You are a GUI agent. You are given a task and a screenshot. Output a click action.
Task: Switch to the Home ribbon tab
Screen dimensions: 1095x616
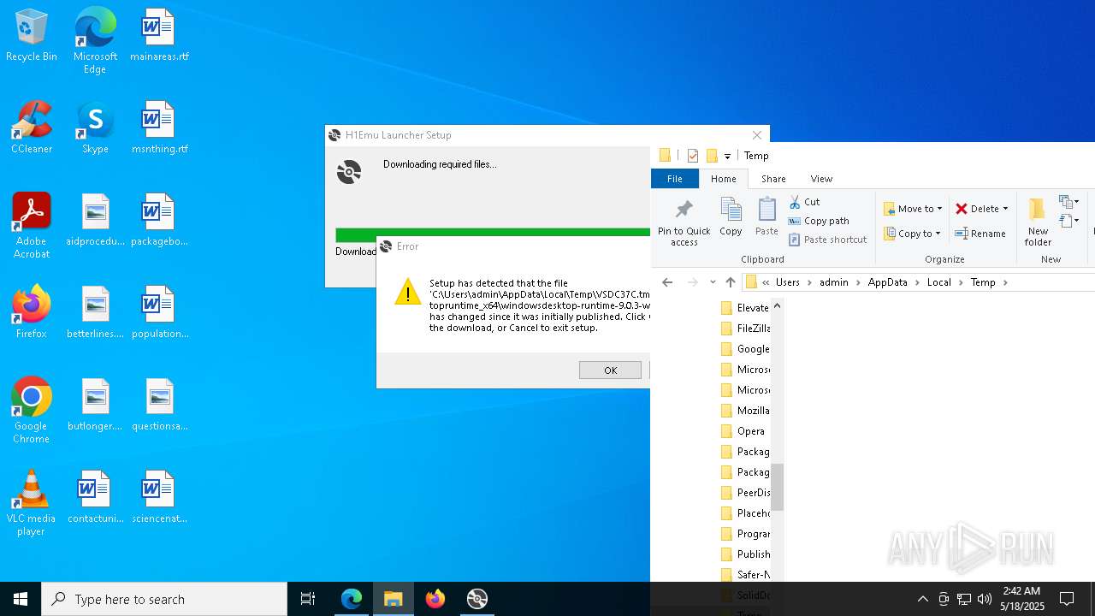point(723,179)
